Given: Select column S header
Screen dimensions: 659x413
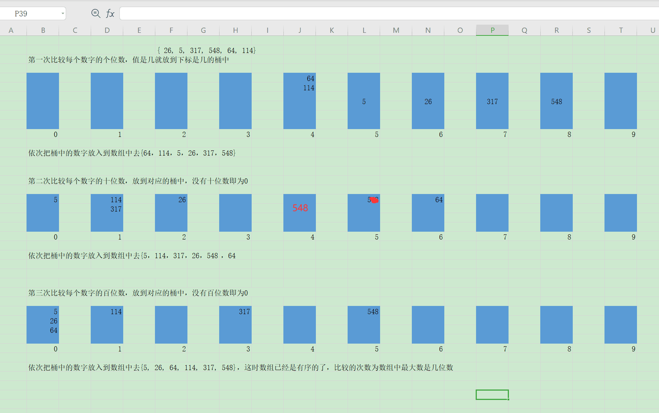Looking at the screenshot, I should [589, 30].
